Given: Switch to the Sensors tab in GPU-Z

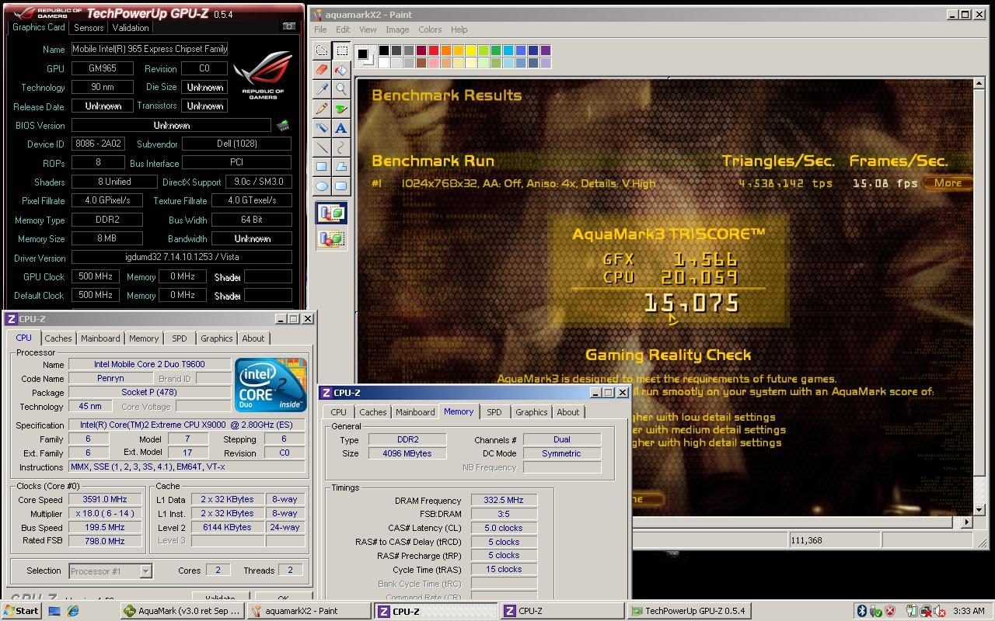Looking at the screenshot, I should coord(89,27).
